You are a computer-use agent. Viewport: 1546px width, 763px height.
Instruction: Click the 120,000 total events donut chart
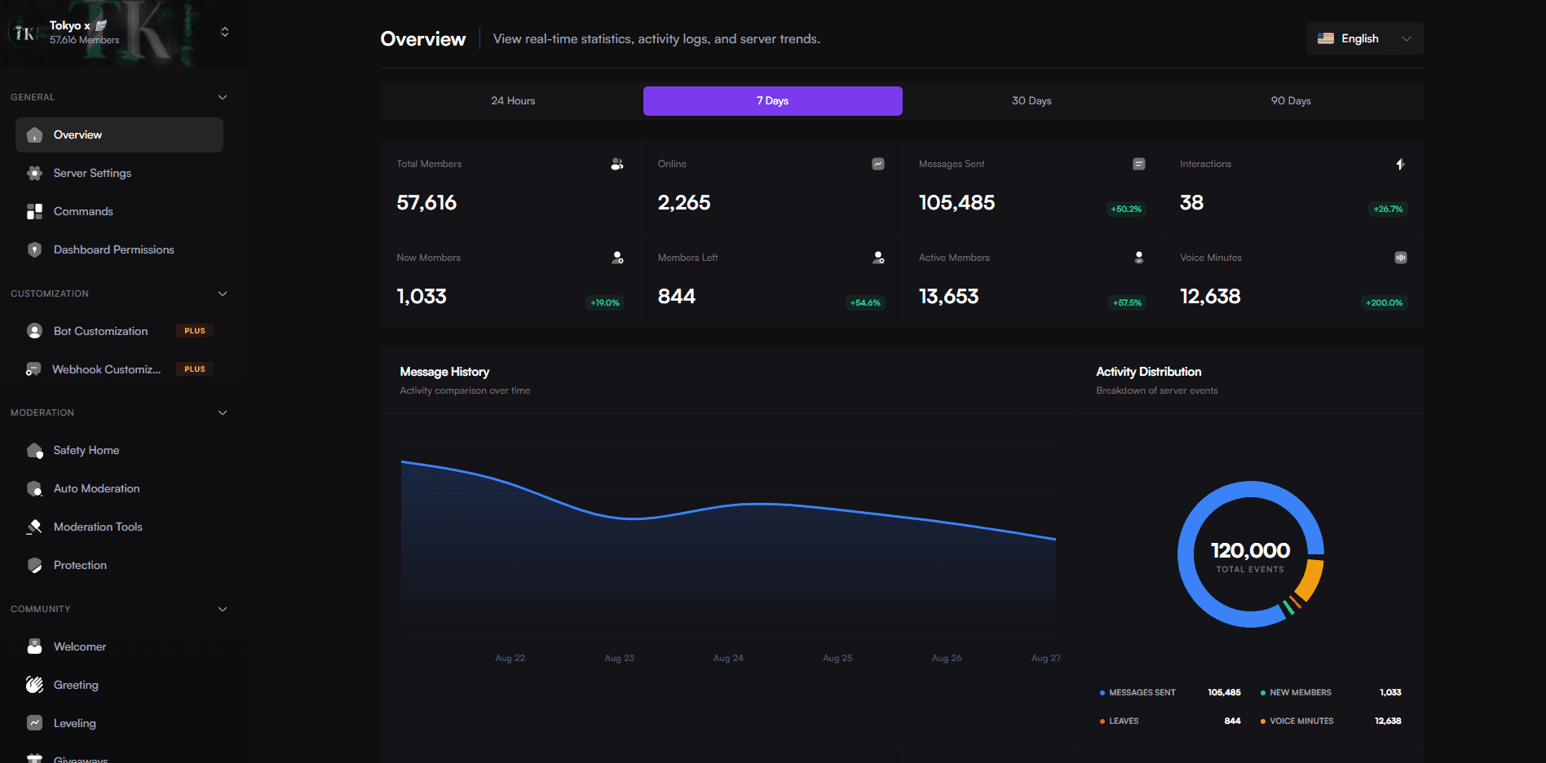[1250, 554]
